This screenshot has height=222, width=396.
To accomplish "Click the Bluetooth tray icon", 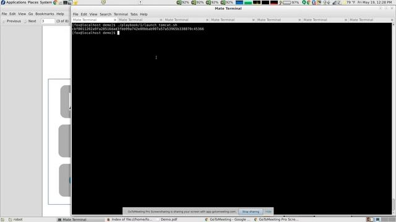I will coord(314,2).
